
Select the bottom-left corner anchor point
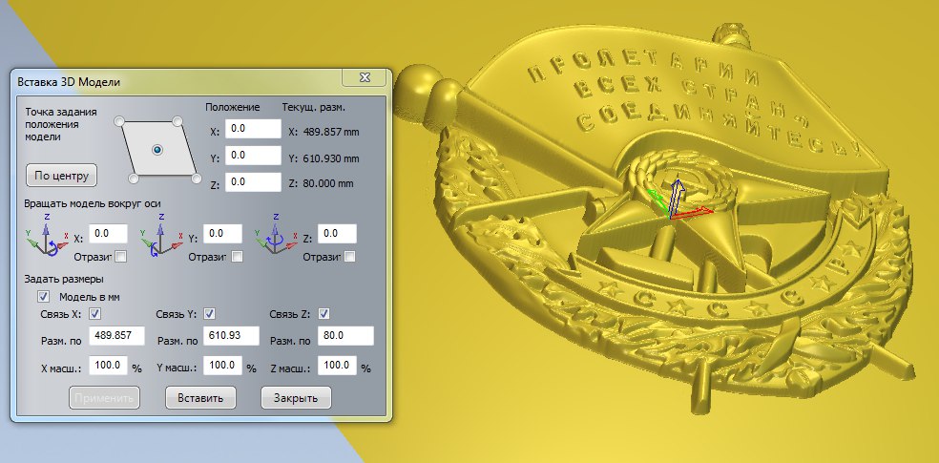click(x=134, y=177)
